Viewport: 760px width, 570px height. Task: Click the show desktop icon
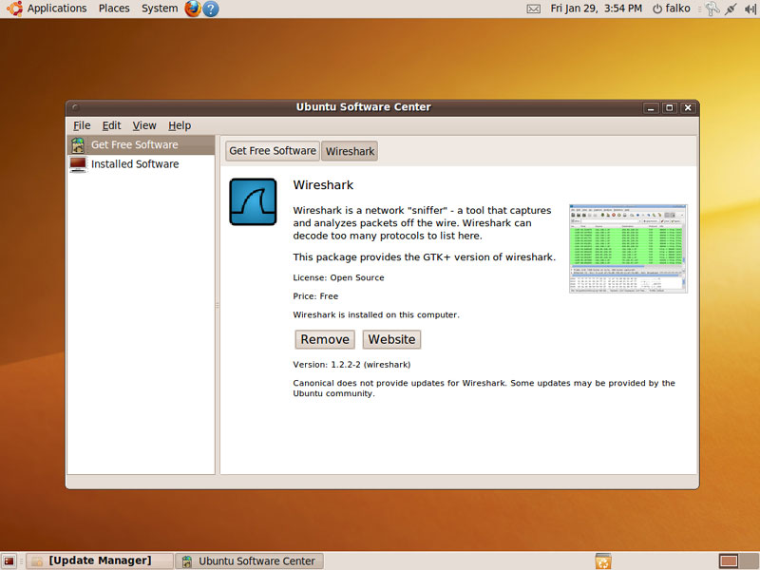click(9, 561)
